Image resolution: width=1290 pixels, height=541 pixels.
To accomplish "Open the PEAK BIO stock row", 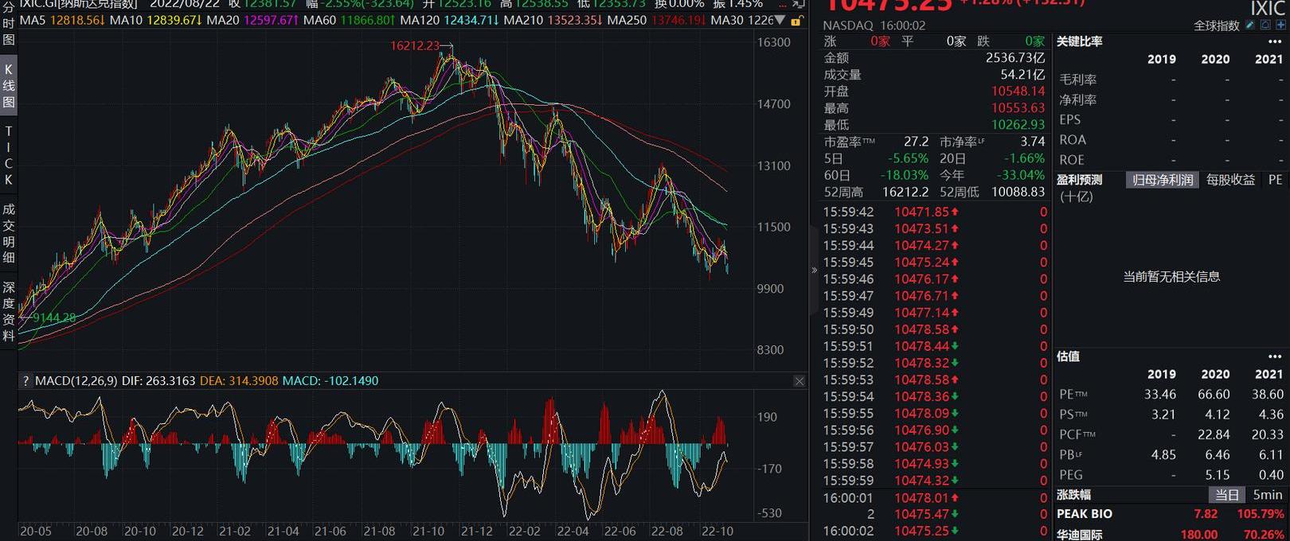I will click(1085, 514).
